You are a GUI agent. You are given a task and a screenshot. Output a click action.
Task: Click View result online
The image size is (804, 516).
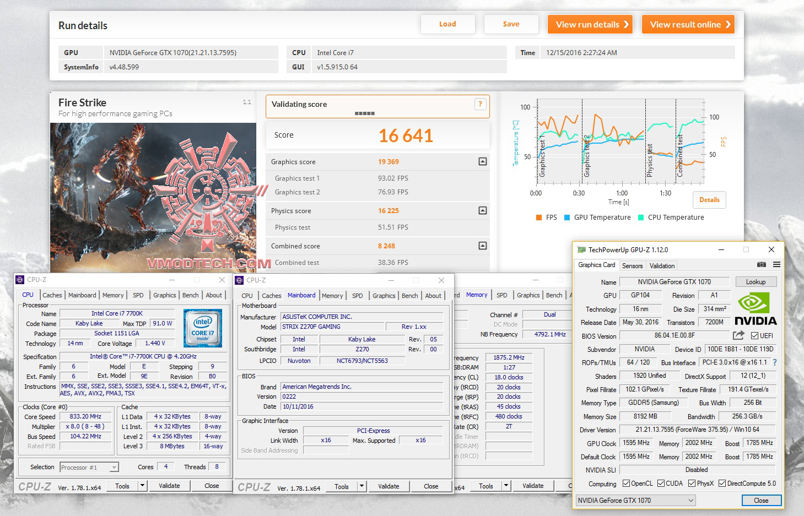688,24
